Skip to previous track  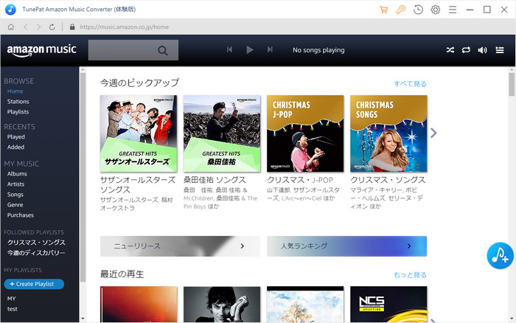[x=229, y=49]
